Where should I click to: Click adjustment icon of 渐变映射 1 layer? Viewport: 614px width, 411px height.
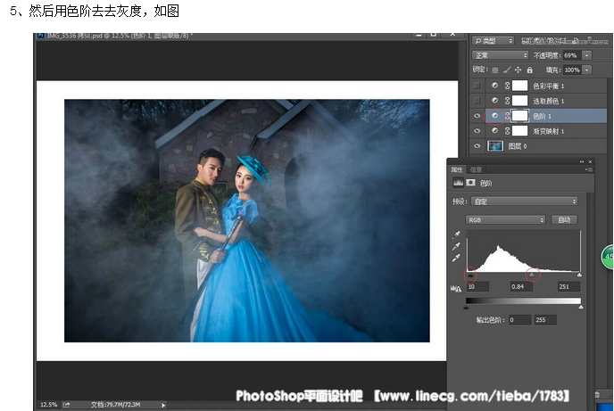495,131
